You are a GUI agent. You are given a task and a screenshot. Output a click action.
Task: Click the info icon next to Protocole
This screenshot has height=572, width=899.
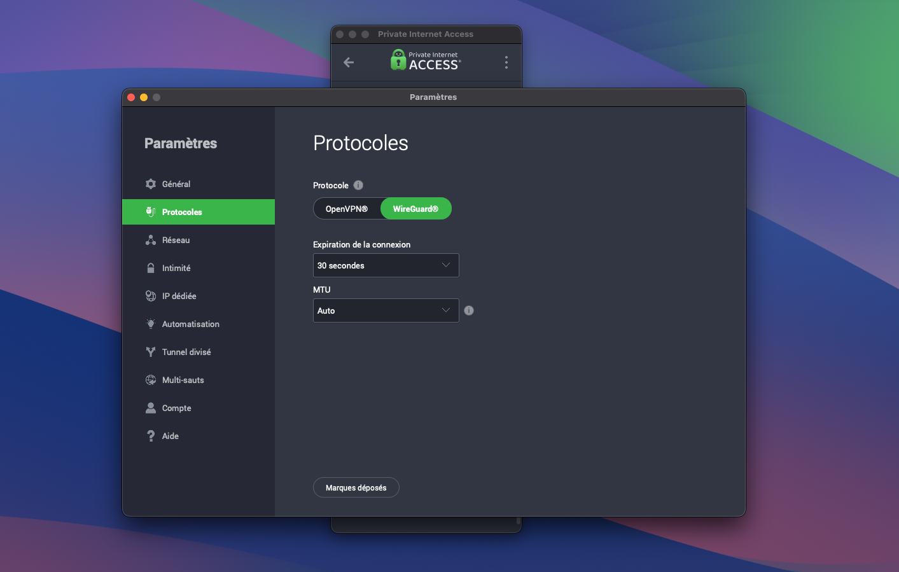click(358, 185)
